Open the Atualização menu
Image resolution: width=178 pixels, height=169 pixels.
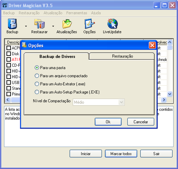(x=53, y=13)
